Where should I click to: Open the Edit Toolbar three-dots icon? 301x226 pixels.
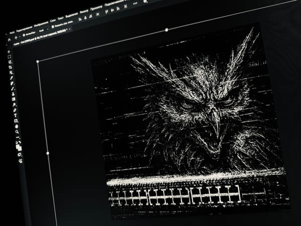[x=18, y=137]
